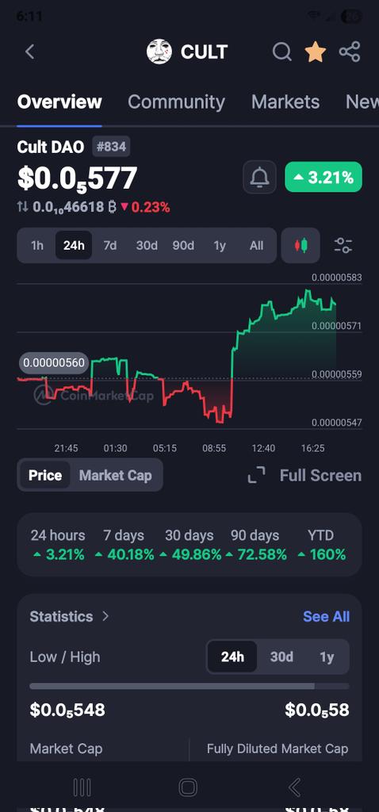Select 1y chart timeframe

coord(220,246)
